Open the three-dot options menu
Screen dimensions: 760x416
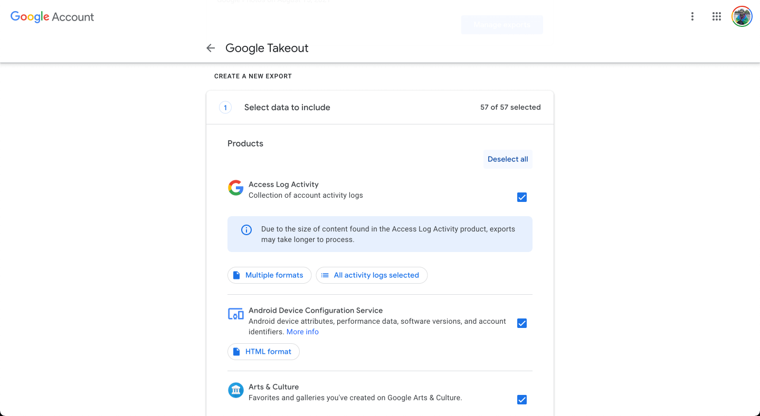692,16
